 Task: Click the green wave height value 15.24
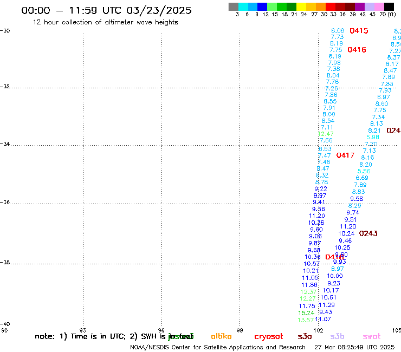[x=306, y=313]
